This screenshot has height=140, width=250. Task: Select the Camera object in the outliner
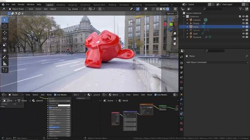pos(197,20)
